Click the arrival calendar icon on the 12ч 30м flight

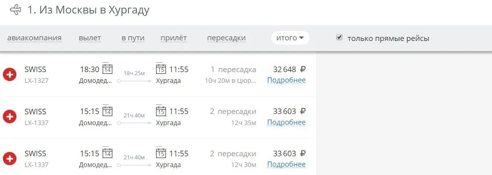(161, 153)
